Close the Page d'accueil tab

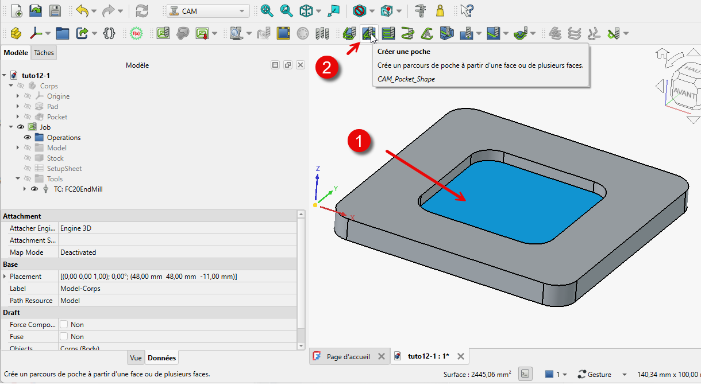tap(381, 356)
